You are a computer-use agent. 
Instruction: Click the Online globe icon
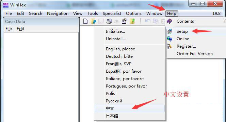click(x=169, y=39)
